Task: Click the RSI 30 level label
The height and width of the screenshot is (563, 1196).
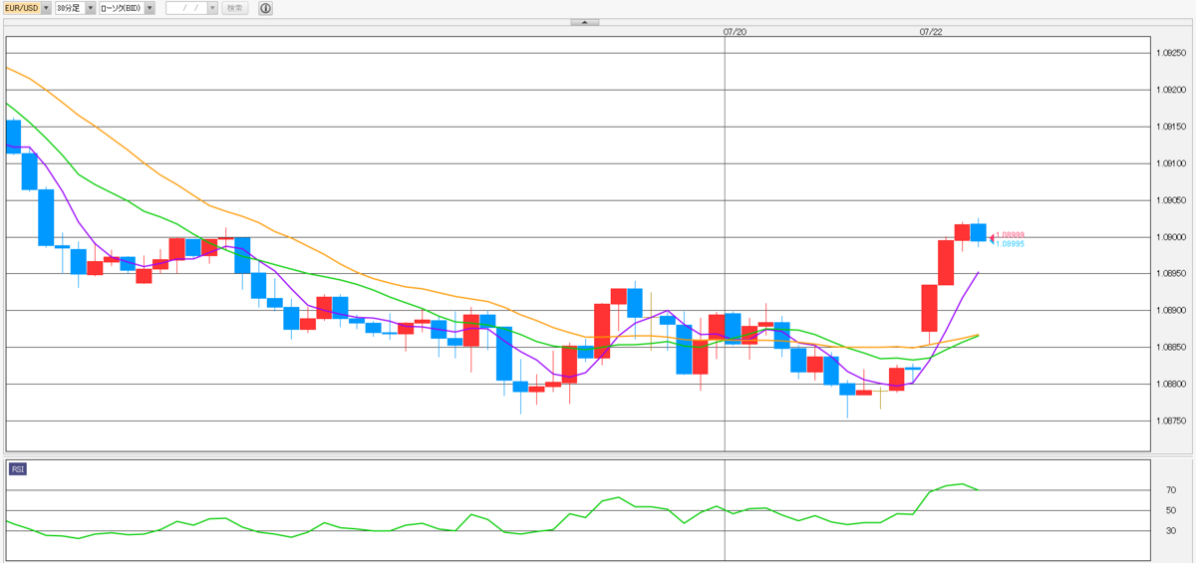Action: (1170, 531)
